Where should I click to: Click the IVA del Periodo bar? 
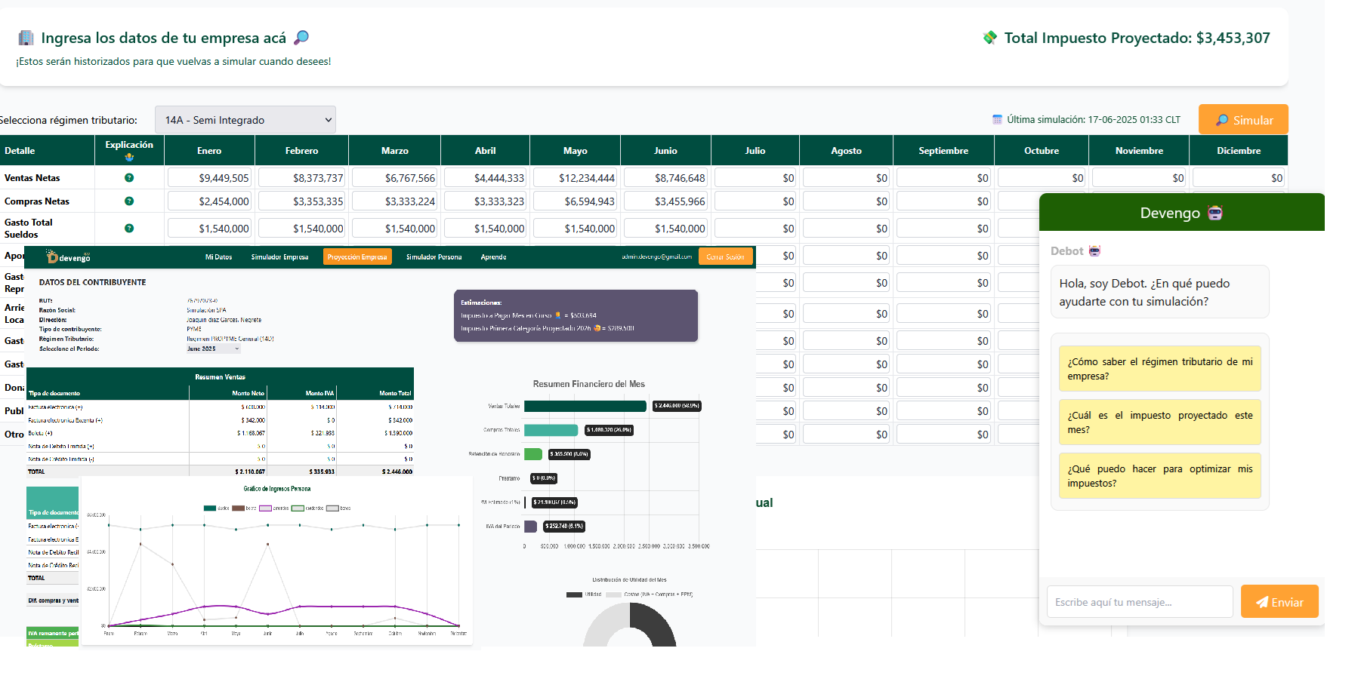click(531, 527)
